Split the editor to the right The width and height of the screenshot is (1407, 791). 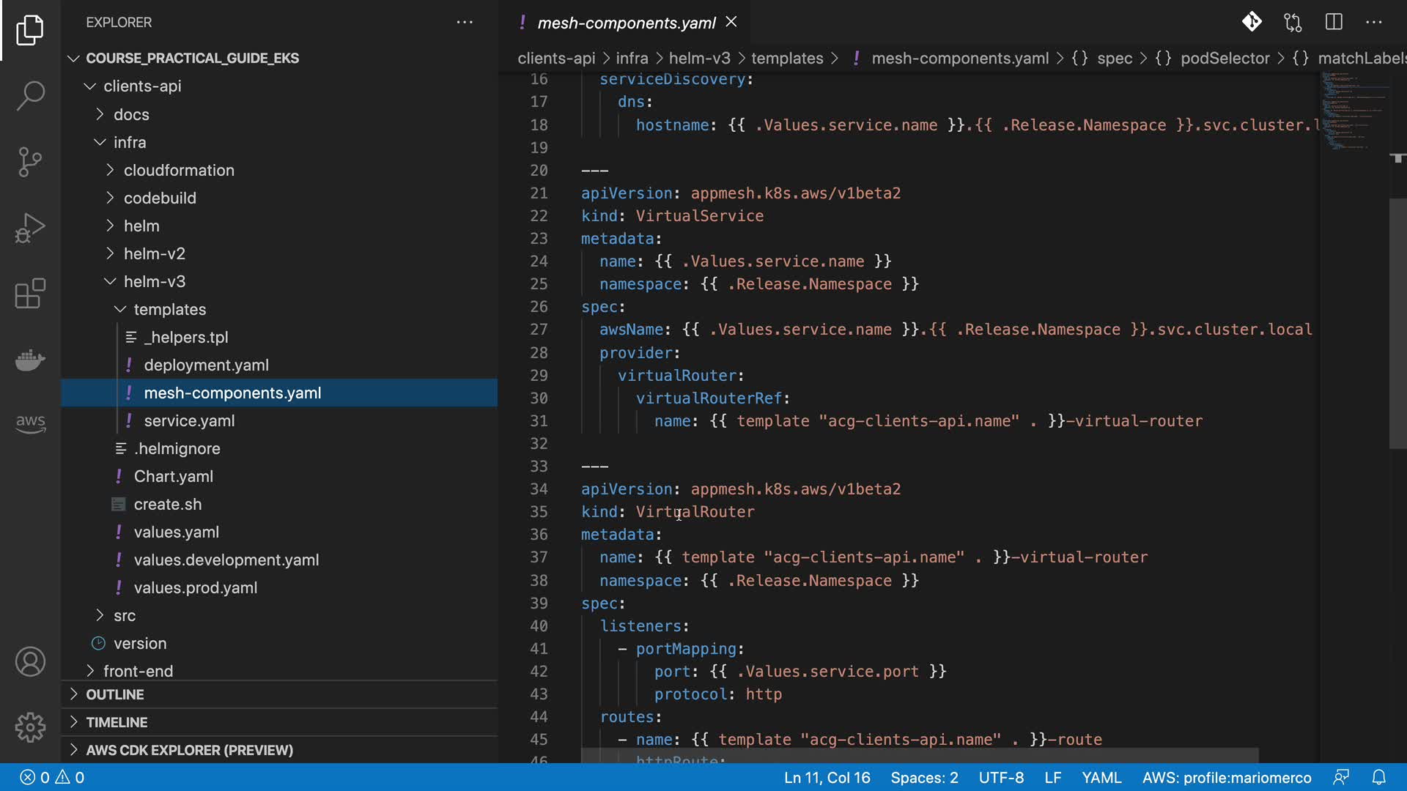[x=1334, y=22]
